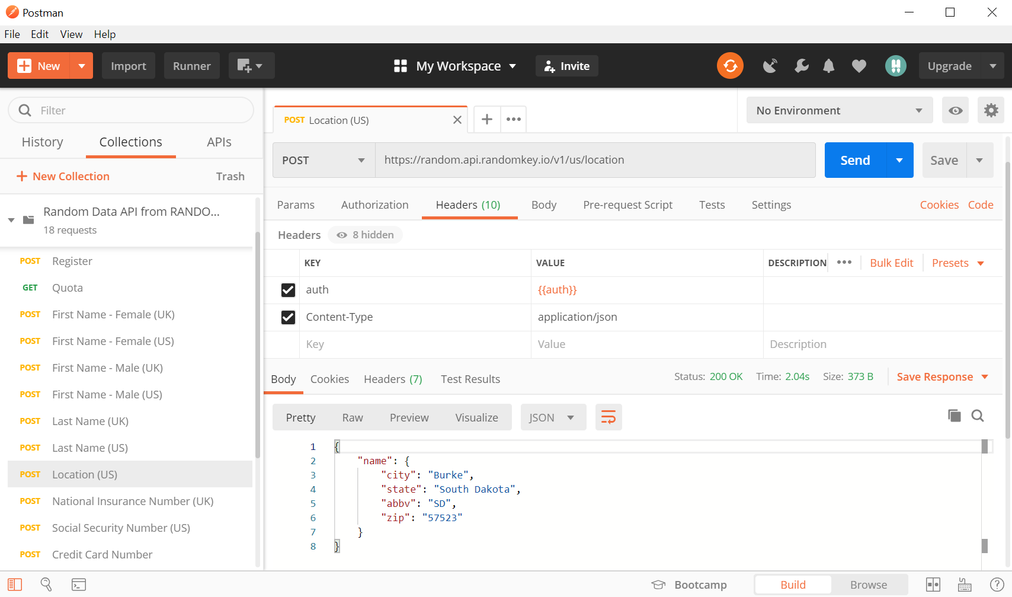1012x597 pixels.
Task: Click the plus icon beside New Collection
Action: point(22,176)
